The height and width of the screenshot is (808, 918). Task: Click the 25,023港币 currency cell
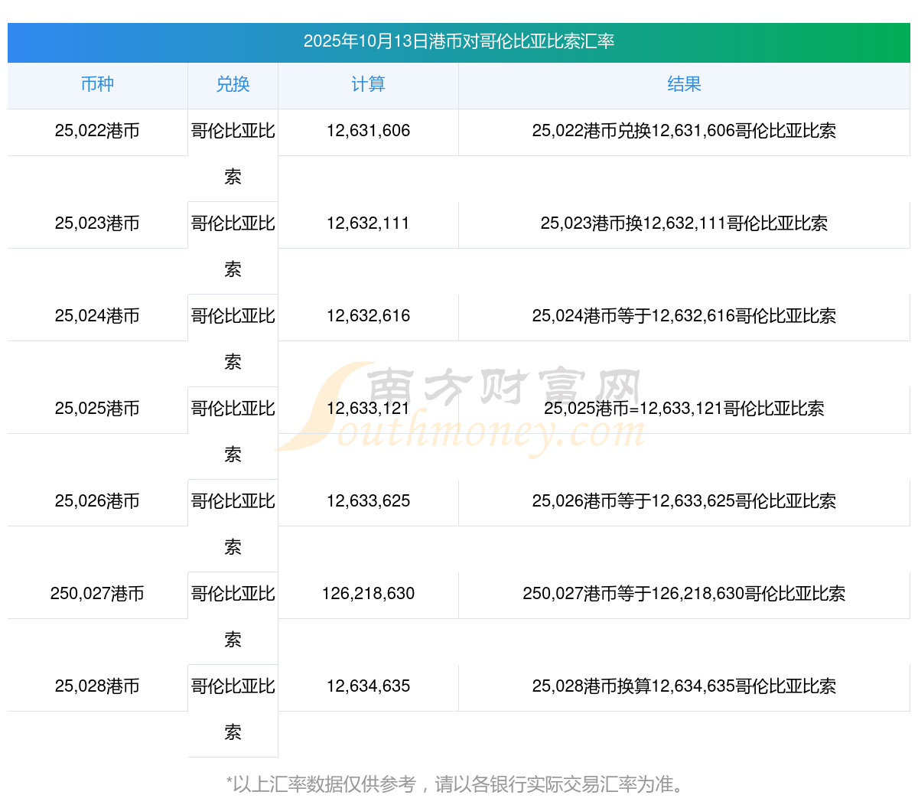[97, 223]
